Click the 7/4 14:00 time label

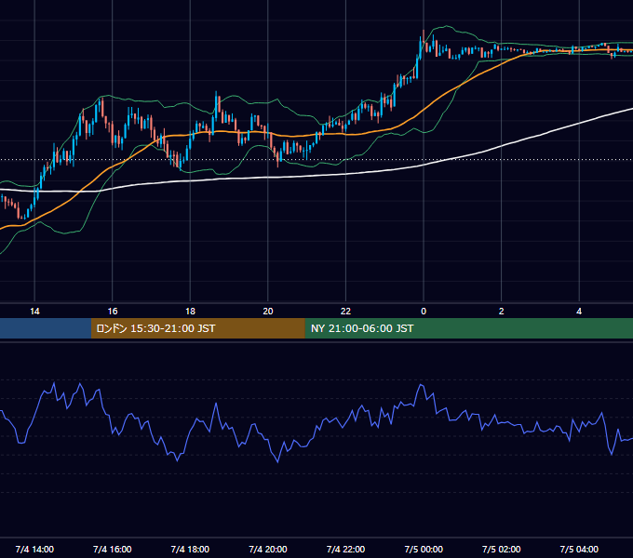tap(34, 549)
